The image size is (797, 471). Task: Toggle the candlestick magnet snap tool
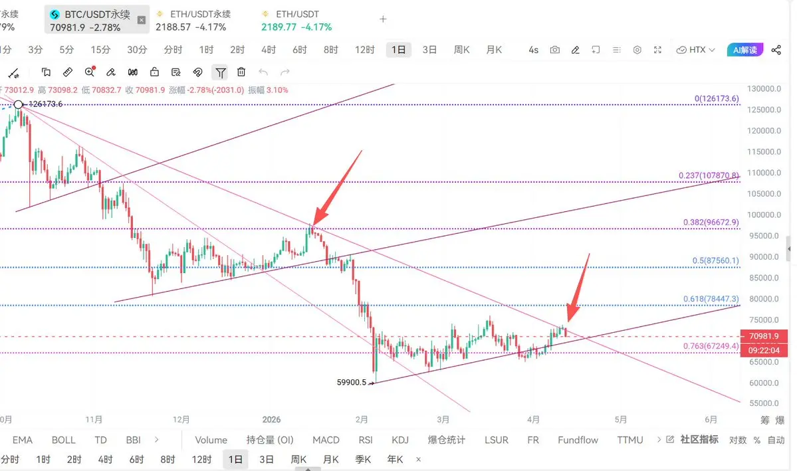coord(133,72)
